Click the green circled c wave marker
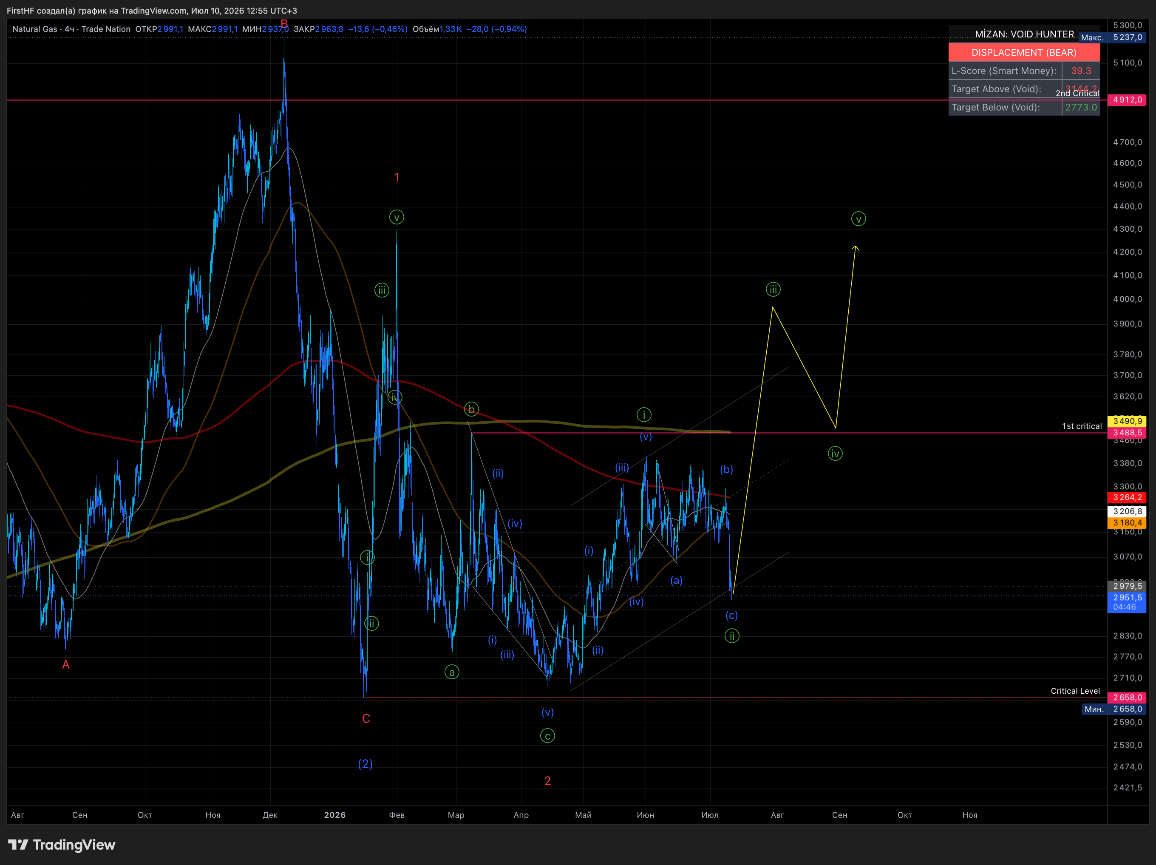This screenshot has width=1156, height=865. click(547, 736)
